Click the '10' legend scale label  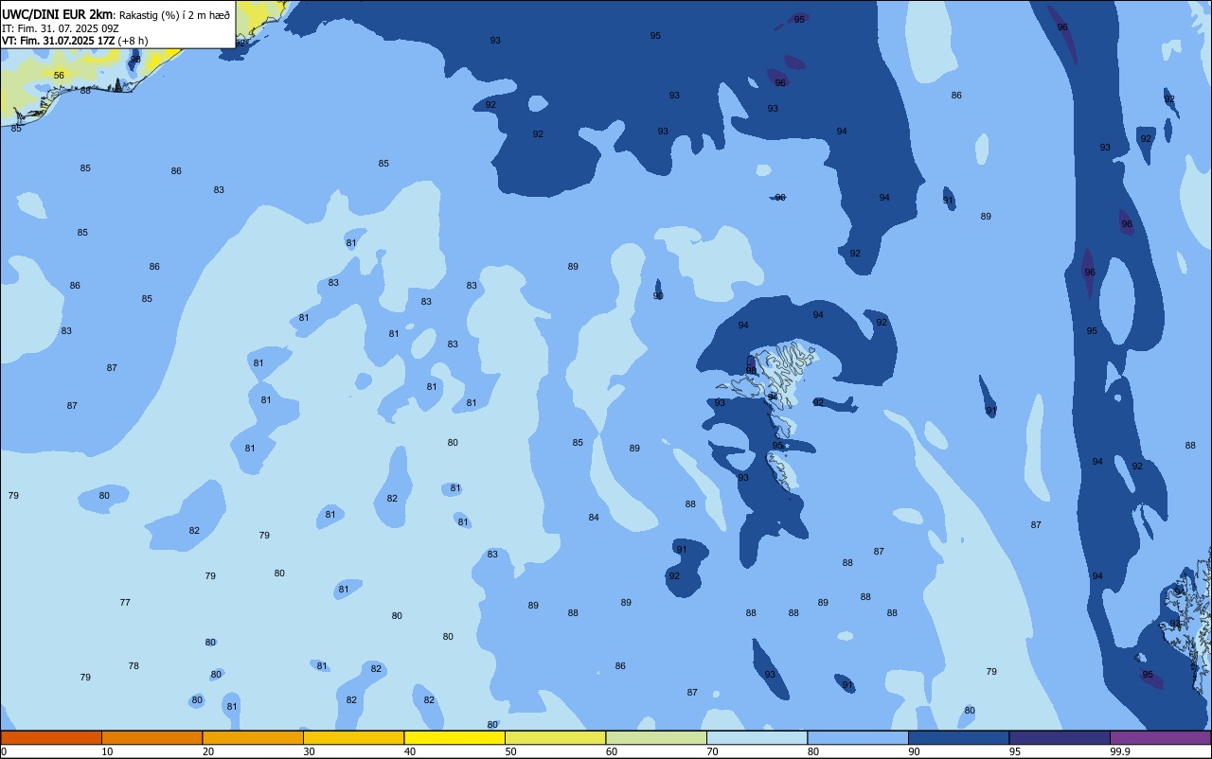107,751
